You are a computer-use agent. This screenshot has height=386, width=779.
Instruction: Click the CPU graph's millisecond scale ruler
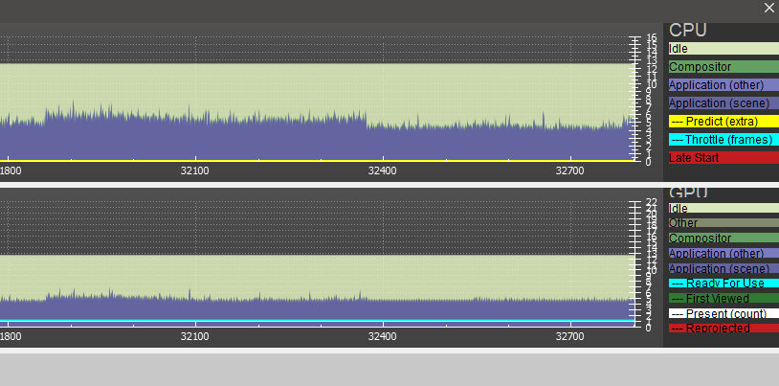pyautogui.click(x=643, y=100)
